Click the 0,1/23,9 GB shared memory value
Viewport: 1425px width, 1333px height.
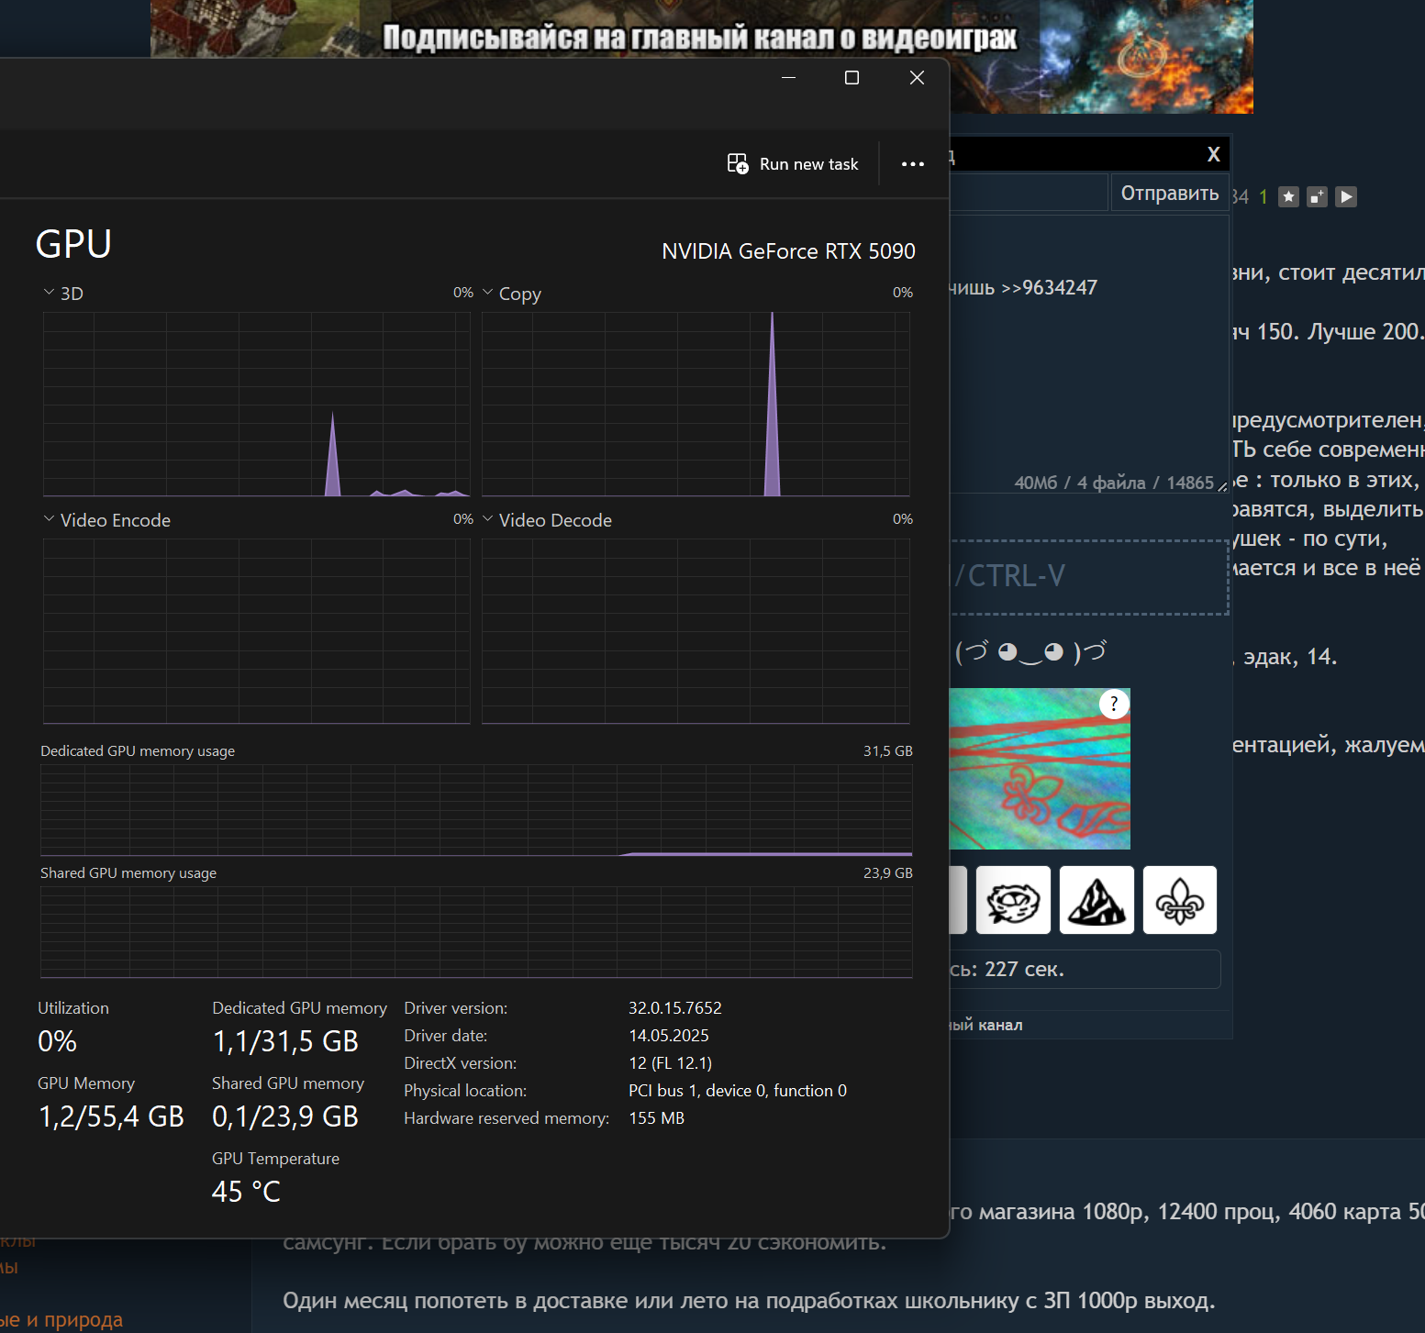[285, 1116]
